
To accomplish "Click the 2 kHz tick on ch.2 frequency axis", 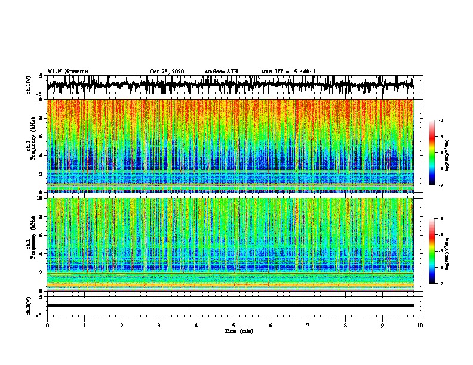I will 42,273.
